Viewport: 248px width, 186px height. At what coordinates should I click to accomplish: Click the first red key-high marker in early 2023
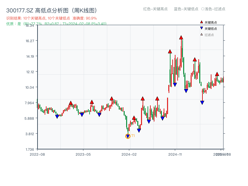[71, 103]
